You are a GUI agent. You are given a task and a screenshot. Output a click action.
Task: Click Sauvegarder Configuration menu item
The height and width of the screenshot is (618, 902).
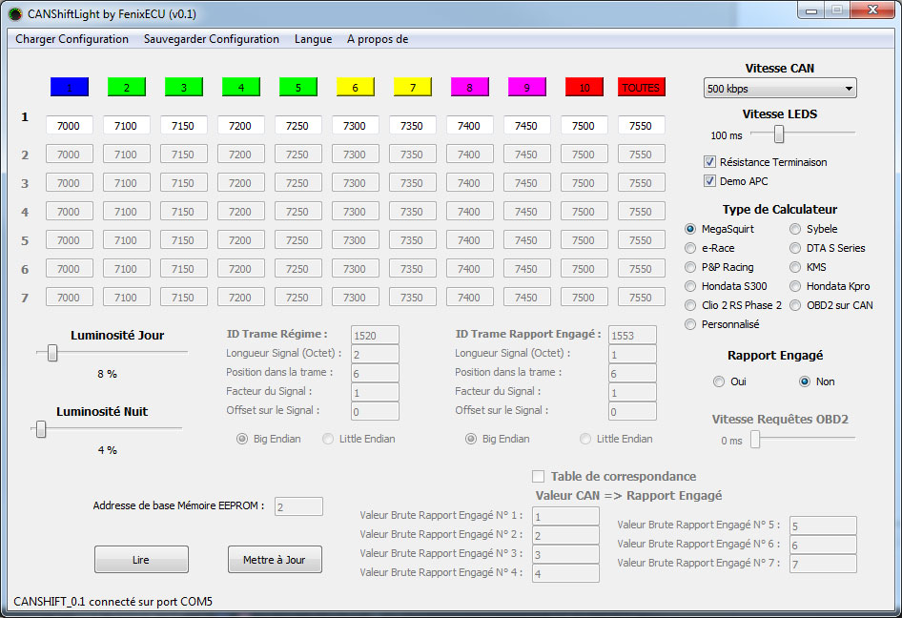[x=211, y=39]
